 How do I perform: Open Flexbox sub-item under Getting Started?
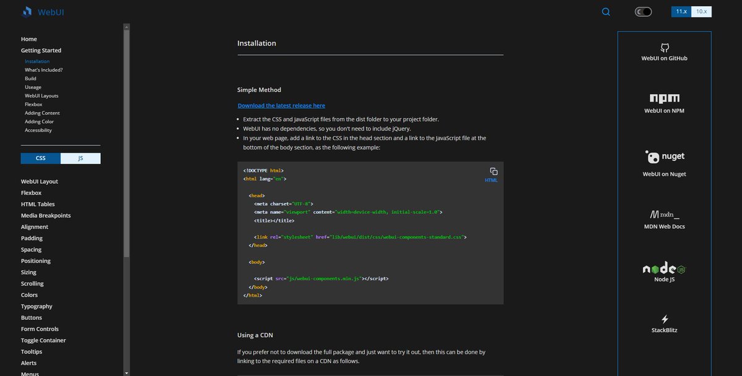(33, 105)
